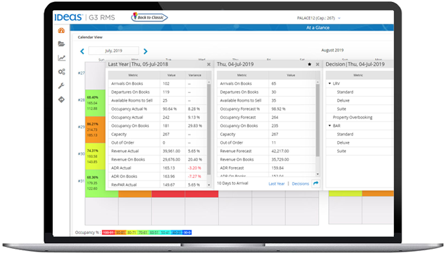Close the Thu, 04-Jul-2019 popup panel
Viewport: 446px width, 254px height.
point(318,64)
